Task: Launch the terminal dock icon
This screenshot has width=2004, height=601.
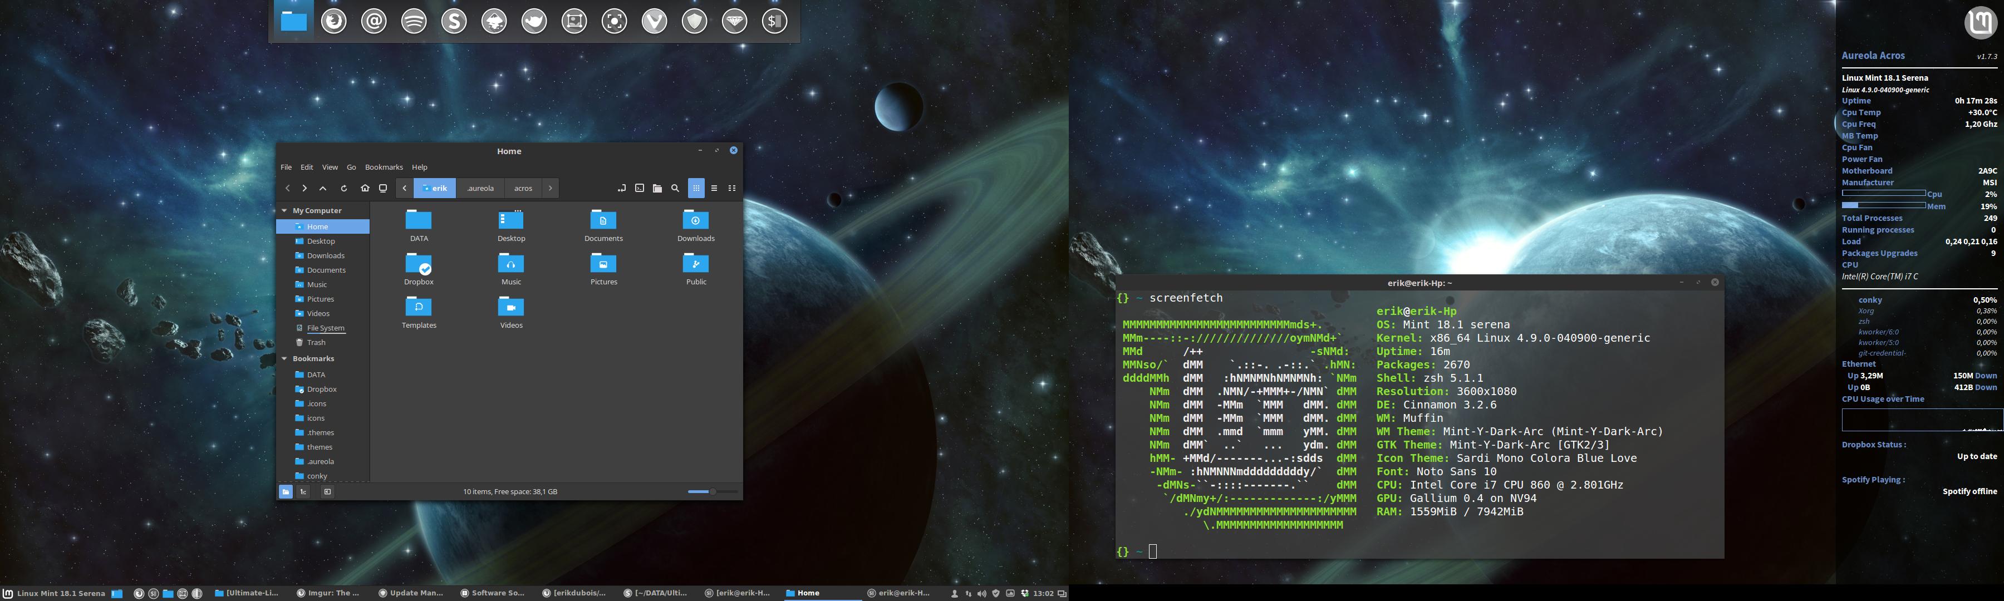Action: 775,21
